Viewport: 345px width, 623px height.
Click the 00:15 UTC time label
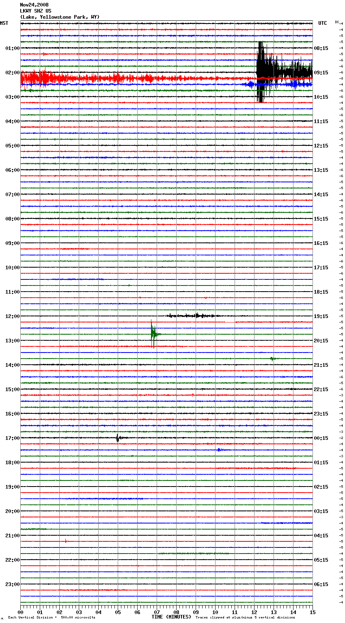[x=321, y=438]
